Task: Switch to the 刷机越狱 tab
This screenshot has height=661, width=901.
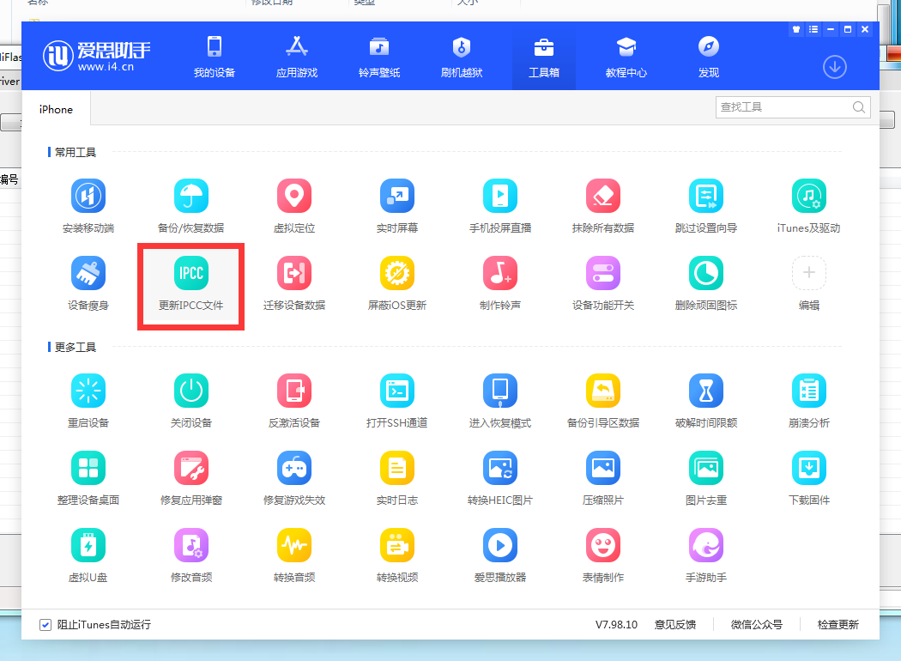Action: 462,58
